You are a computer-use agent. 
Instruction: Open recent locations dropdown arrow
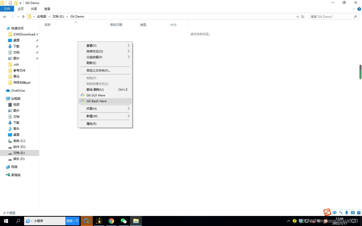pos(18,17)
